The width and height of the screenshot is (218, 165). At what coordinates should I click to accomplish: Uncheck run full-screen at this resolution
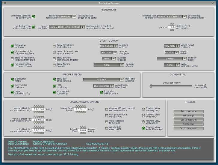pyautogui.click(x=33, y=27)
